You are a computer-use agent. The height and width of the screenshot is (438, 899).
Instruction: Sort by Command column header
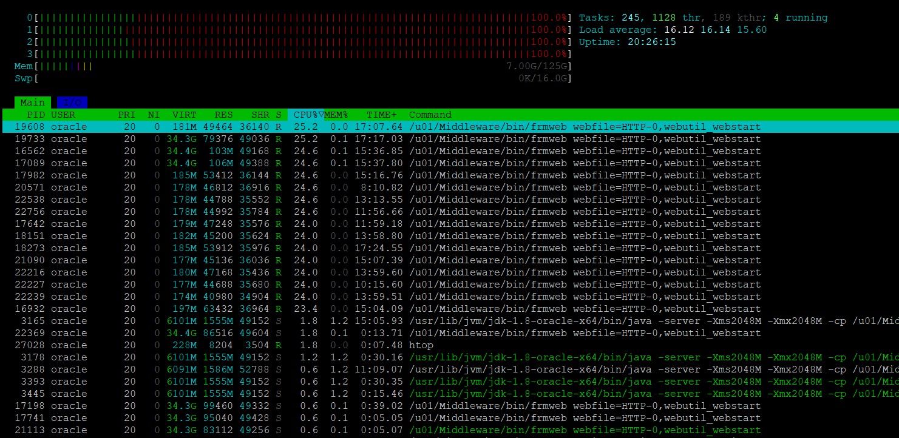430,115
